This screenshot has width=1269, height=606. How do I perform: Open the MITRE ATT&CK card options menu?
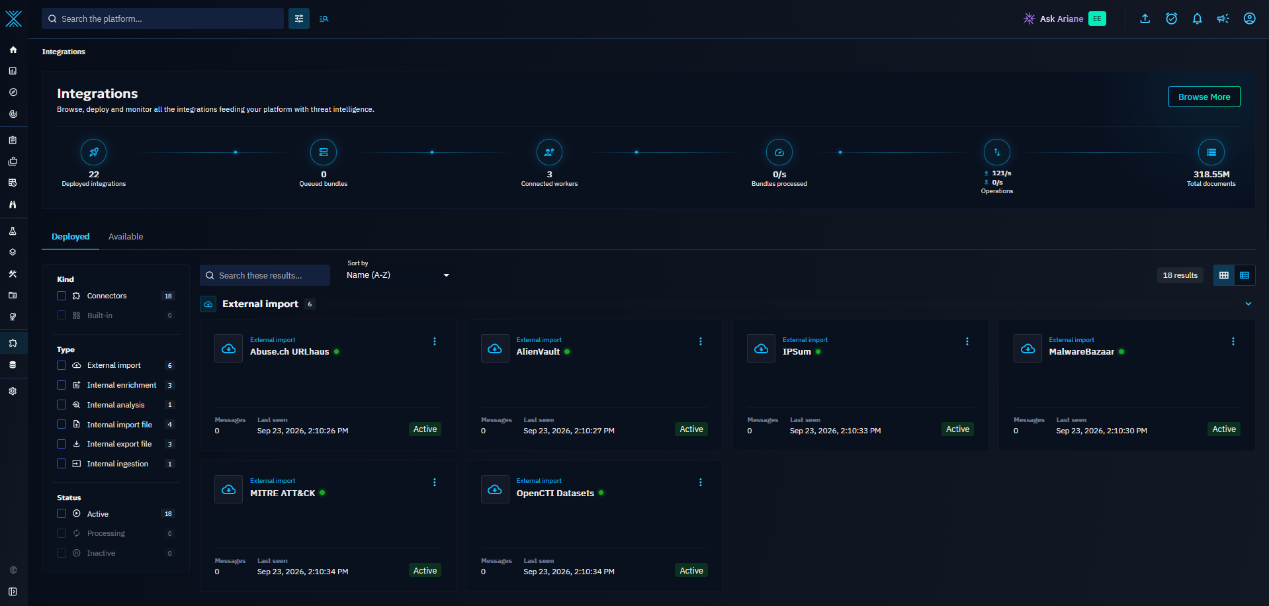click(x=435, y=482)
